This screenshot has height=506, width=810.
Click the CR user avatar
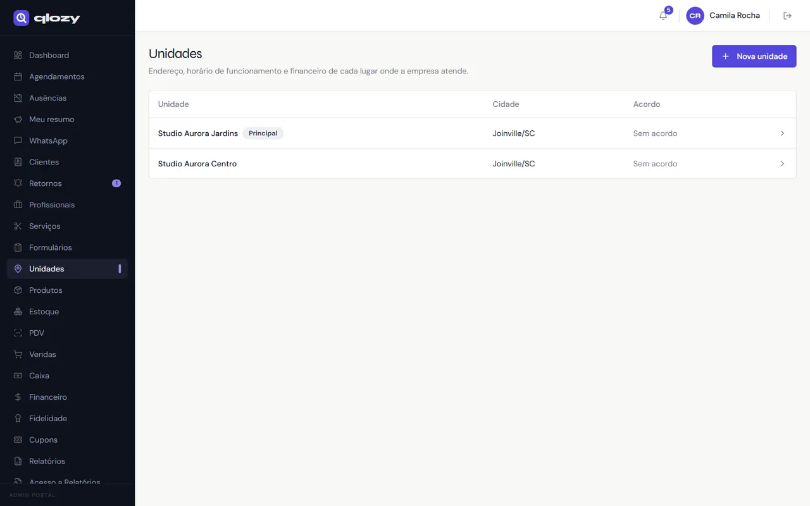(x=695, y=16)
